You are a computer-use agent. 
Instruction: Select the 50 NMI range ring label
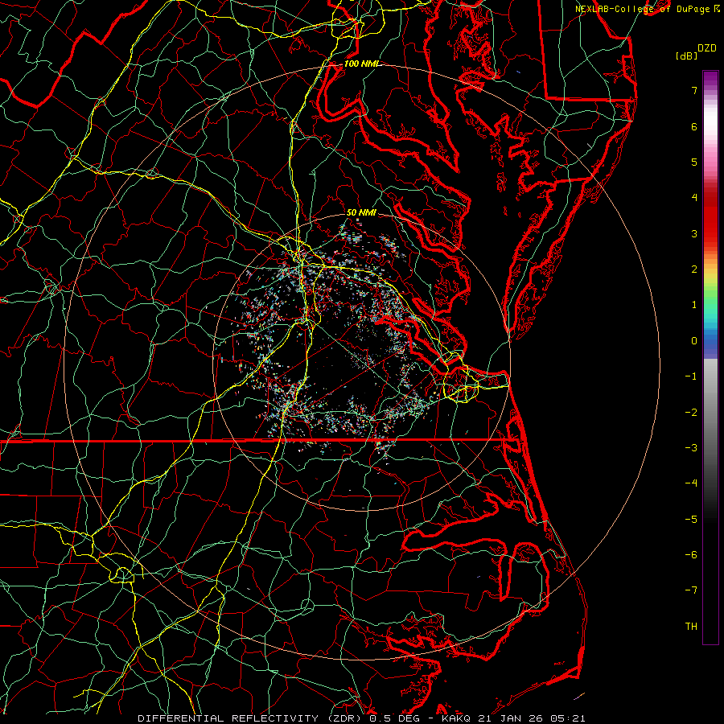361,212
